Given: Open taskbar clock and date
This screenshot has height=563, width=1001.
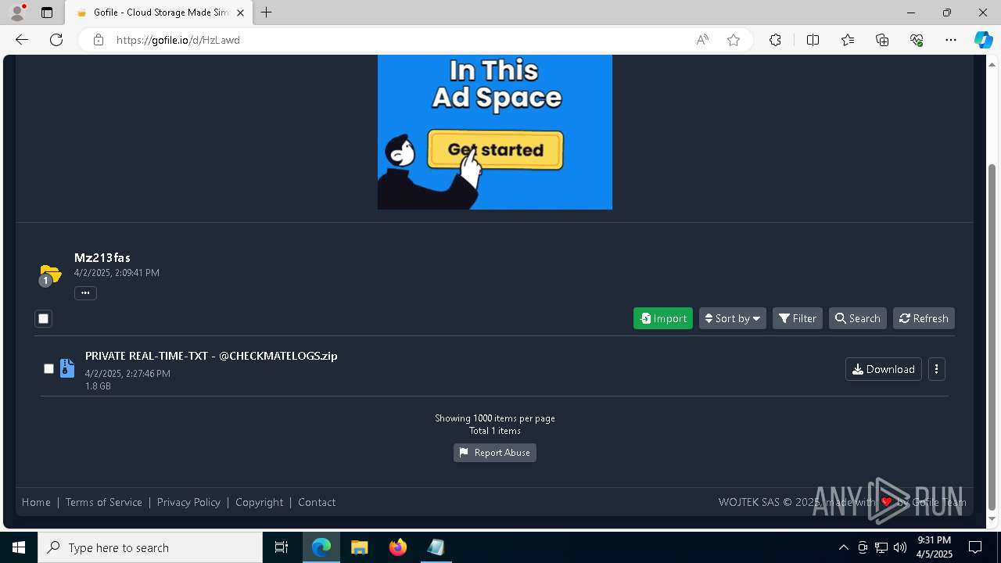Looking at the screenshot, I should (935, 547).
